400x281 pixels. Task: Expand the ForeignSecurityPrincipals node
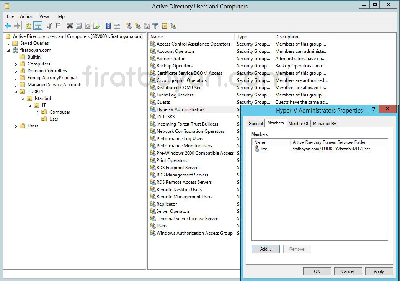(x=16, y=78)
